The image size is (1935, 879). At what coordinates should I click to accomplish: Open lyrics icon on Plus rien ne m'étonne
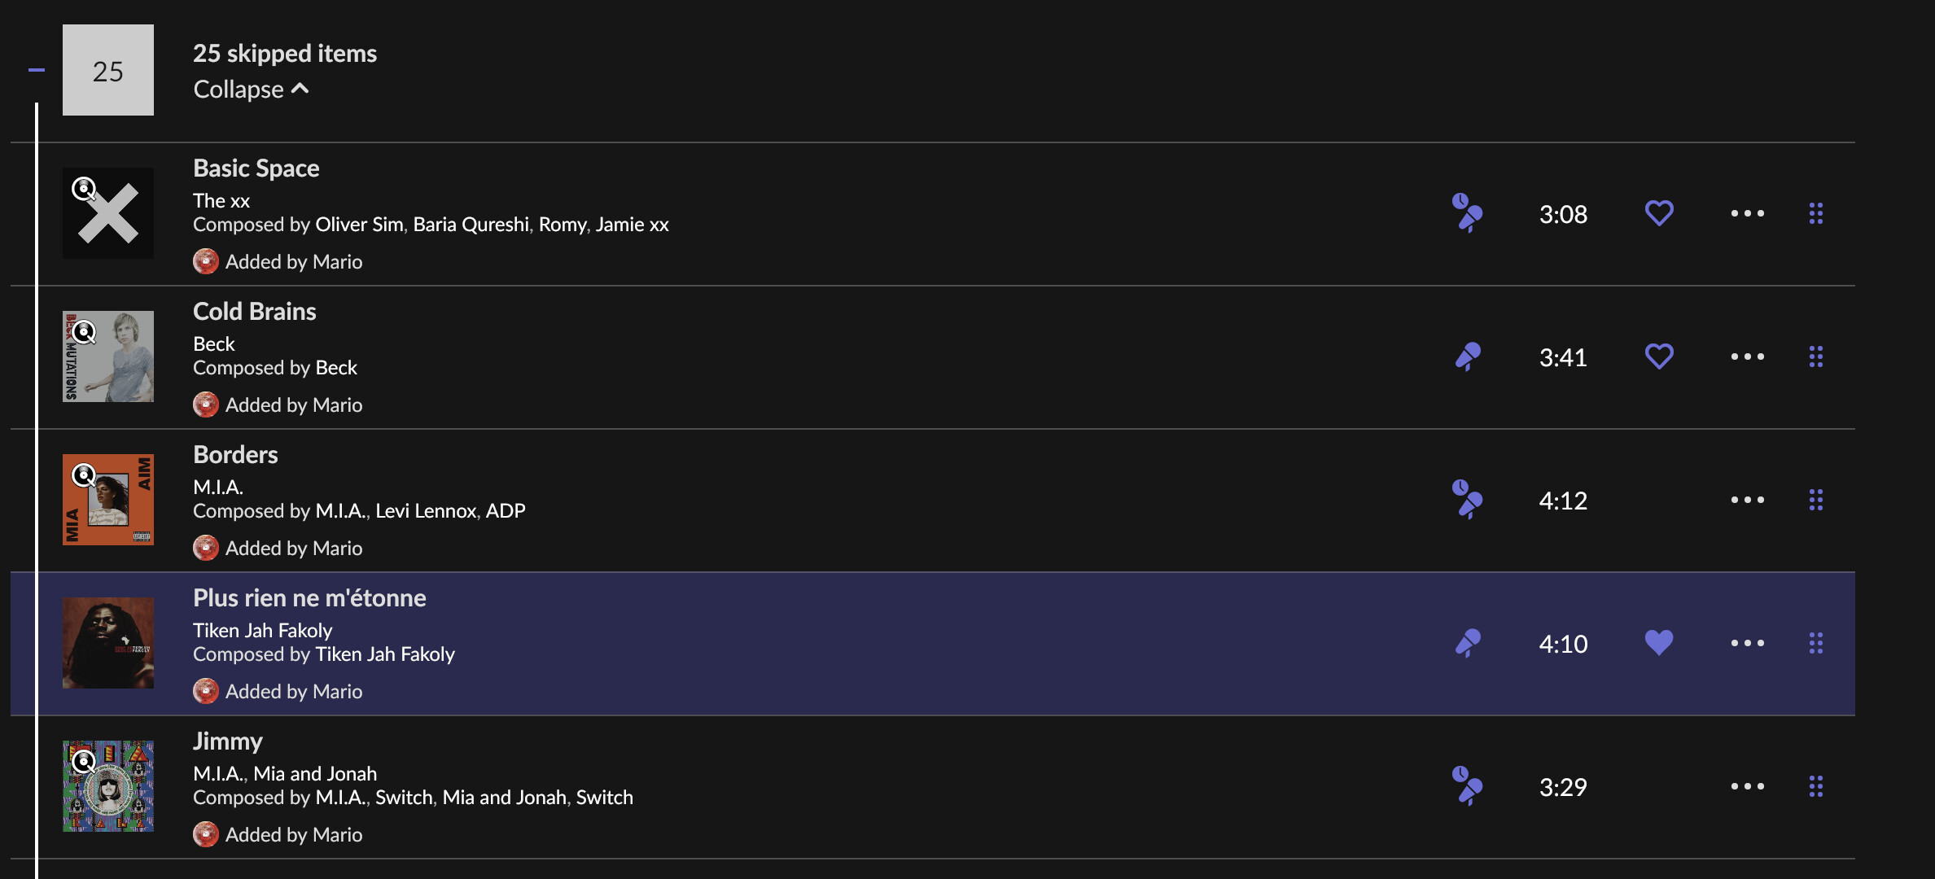point(1467,643)
